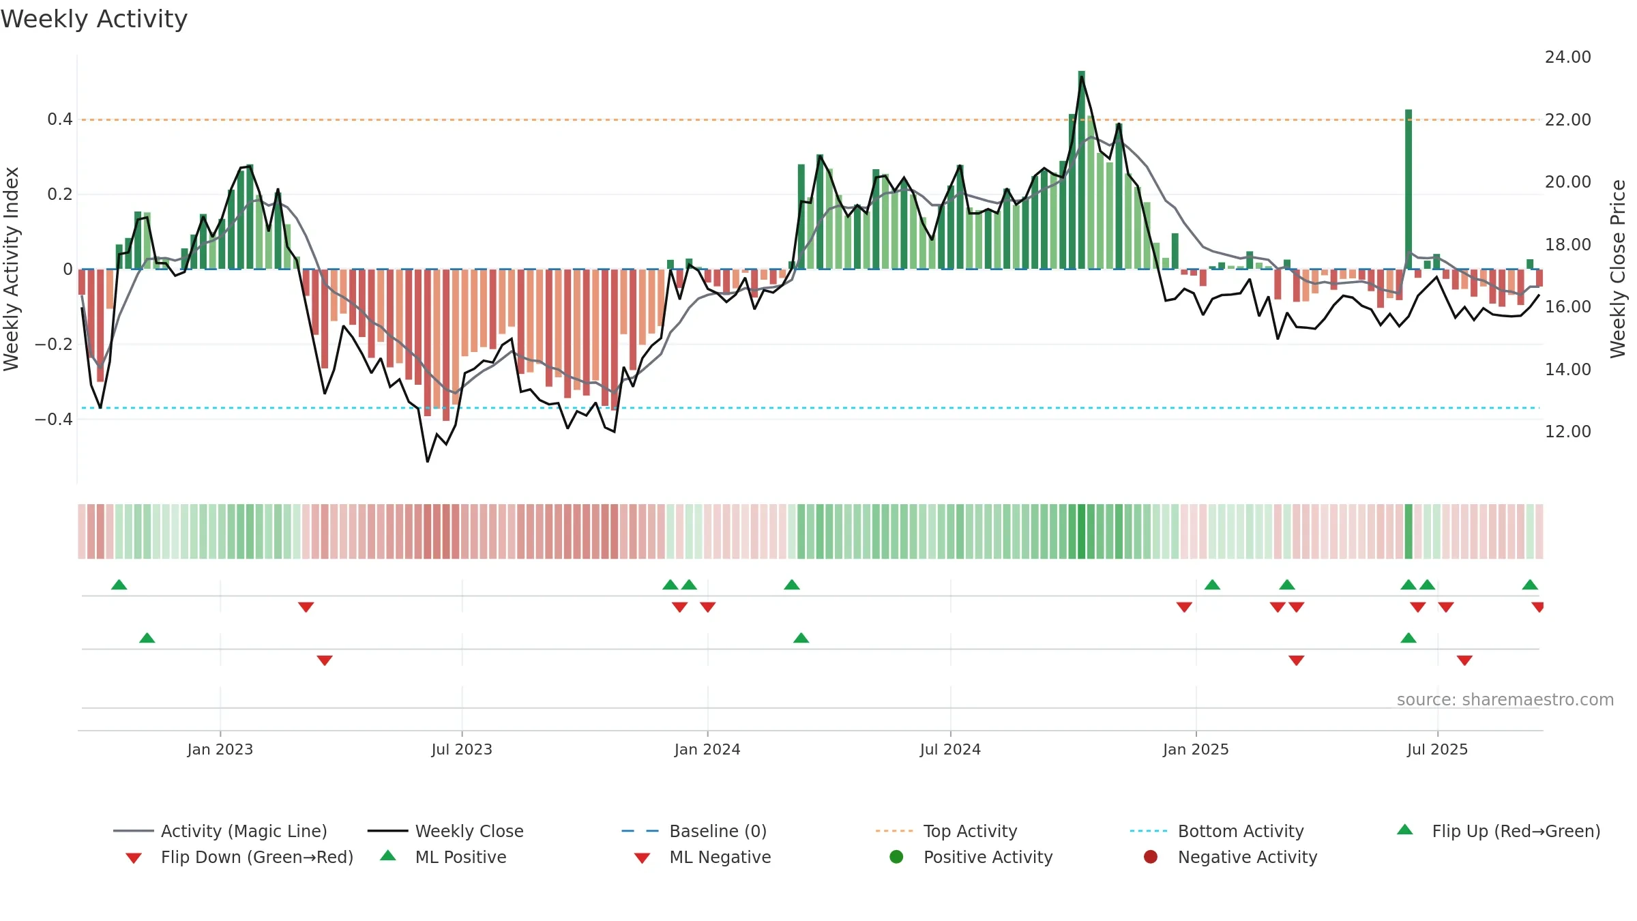Click the gray Activity (Magic Line) legend line

point(133,831)
